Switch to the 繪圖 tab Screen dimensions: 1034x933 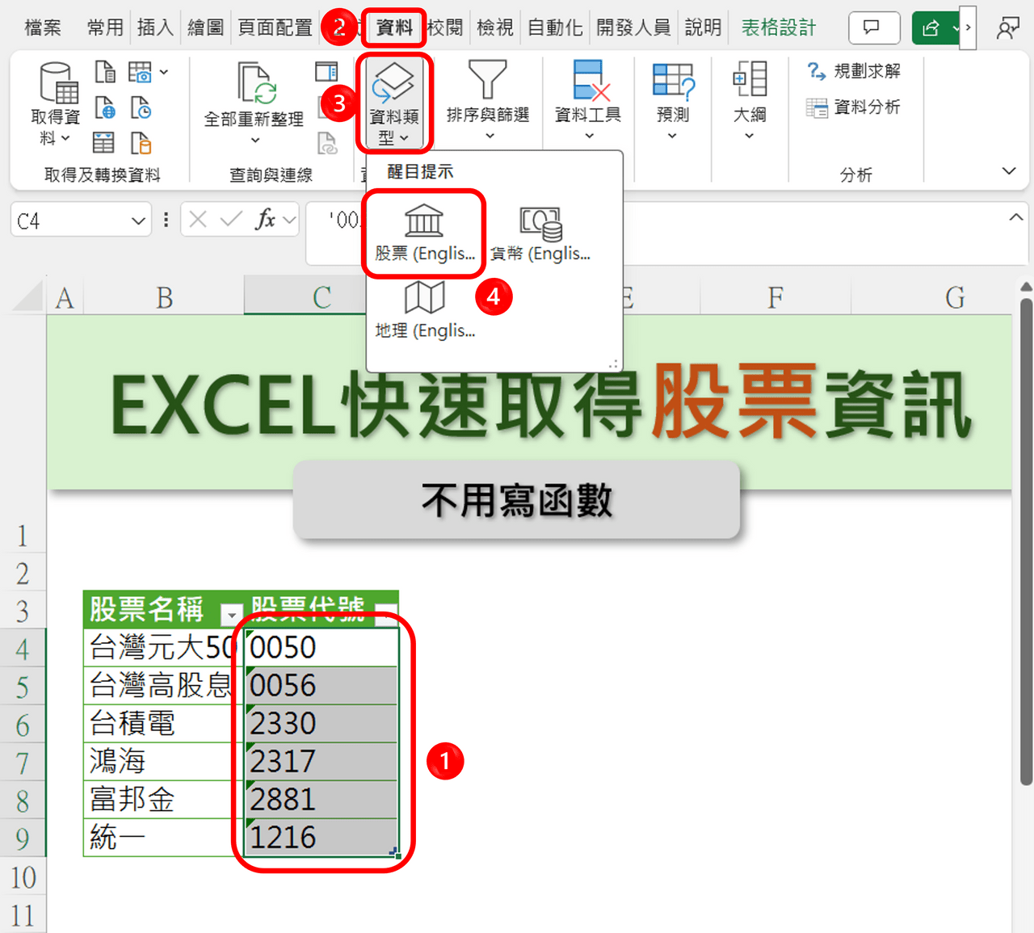click(x=205, y=28)
